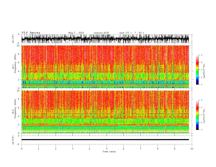Screen dimensions: 216x167
Task: Click time axis tick label "5"
Action: 107,149
